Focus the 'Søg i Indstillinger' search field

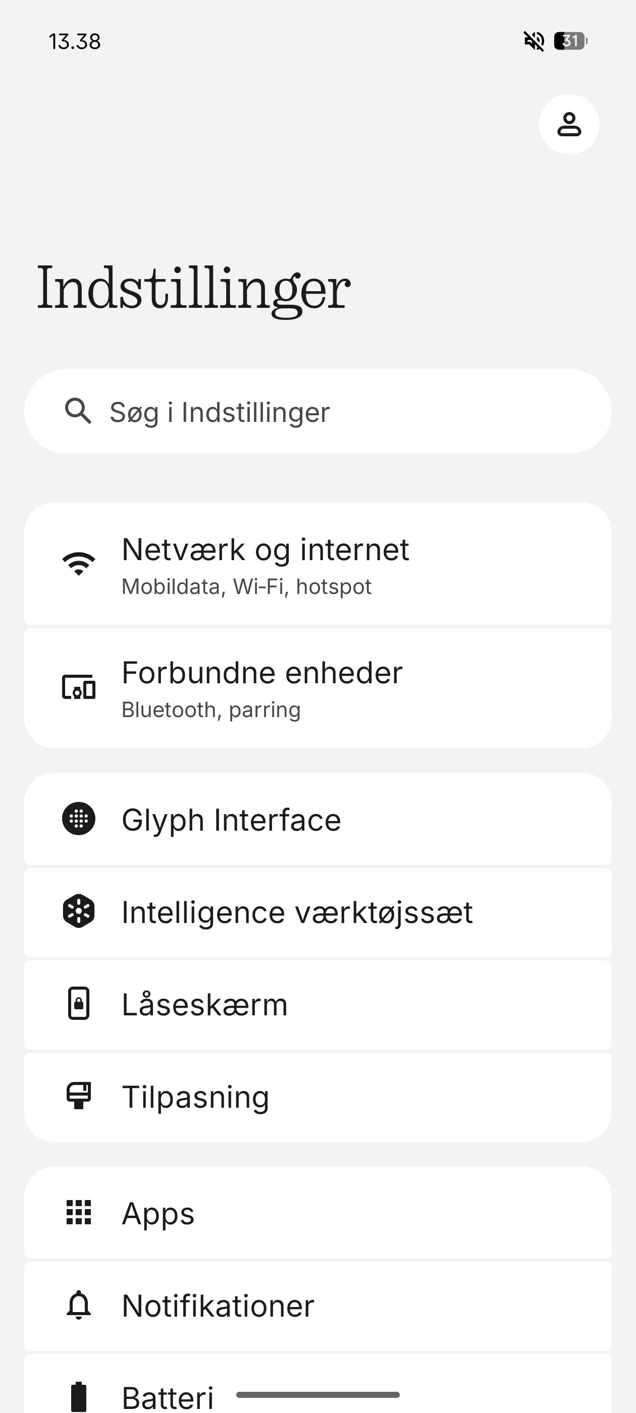pos(329,411)
